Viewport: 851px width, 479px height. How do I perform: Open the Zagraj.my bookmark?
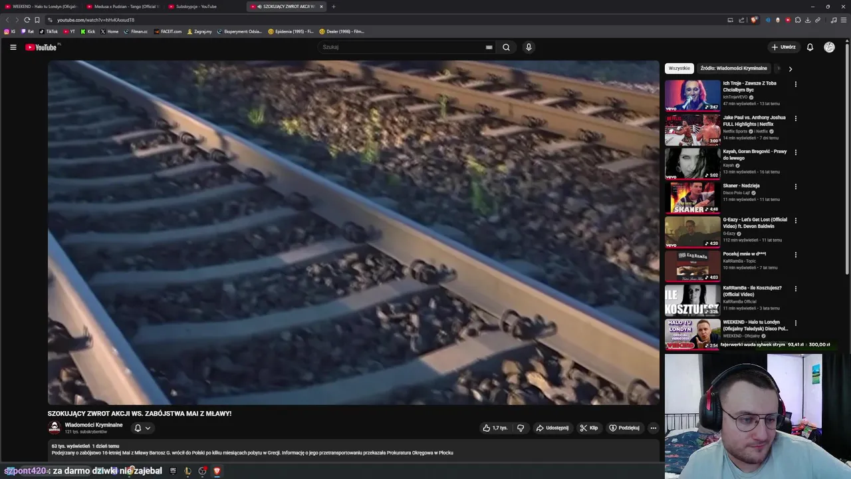point(199,31)
